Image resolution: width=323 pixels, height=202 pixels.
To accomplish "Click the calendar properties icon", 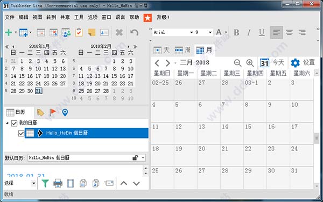I will [53, 32].
